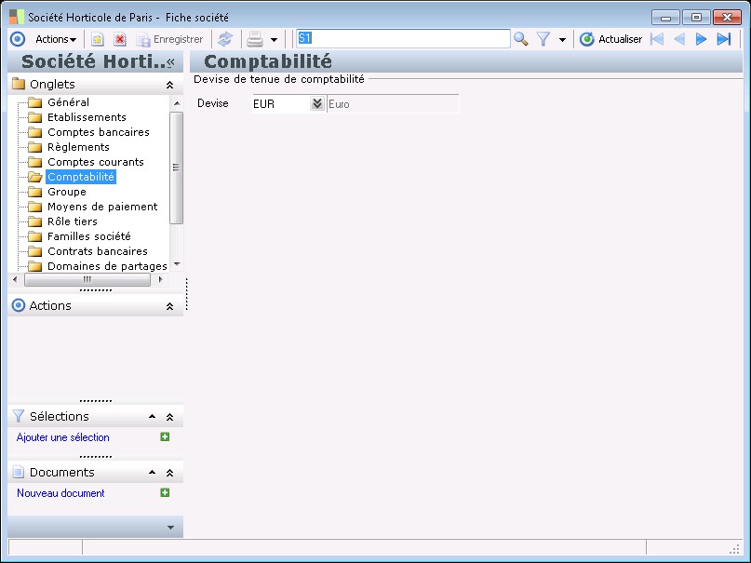The image size is (751, 563).
Task: Select Etablissements in the tree
Action: coord(87,117)
